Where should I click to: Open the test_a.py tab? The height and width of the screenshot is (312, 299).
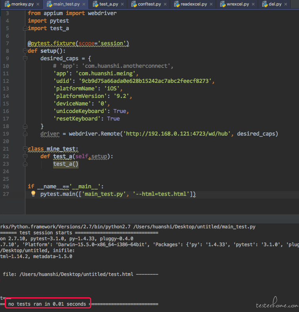[x=109, y=4]
